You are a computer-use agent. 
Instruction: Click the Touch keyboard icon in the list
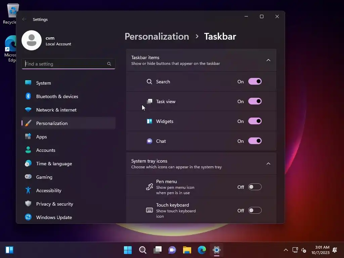(x=149, y=210)
